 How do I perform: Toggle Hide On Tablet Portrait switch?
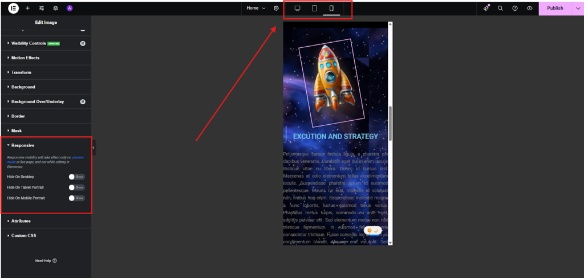click(x=77, y=187)
